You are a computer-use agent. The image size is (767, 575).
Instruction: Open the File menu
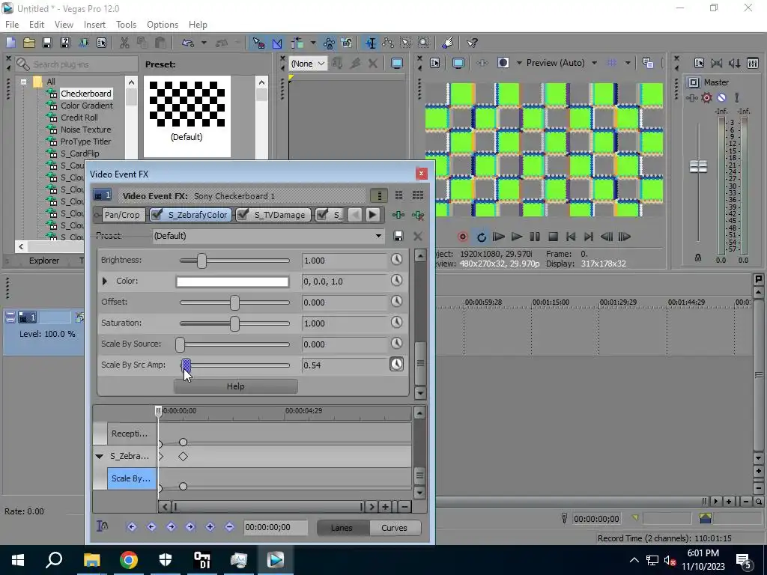coord(12,25)
